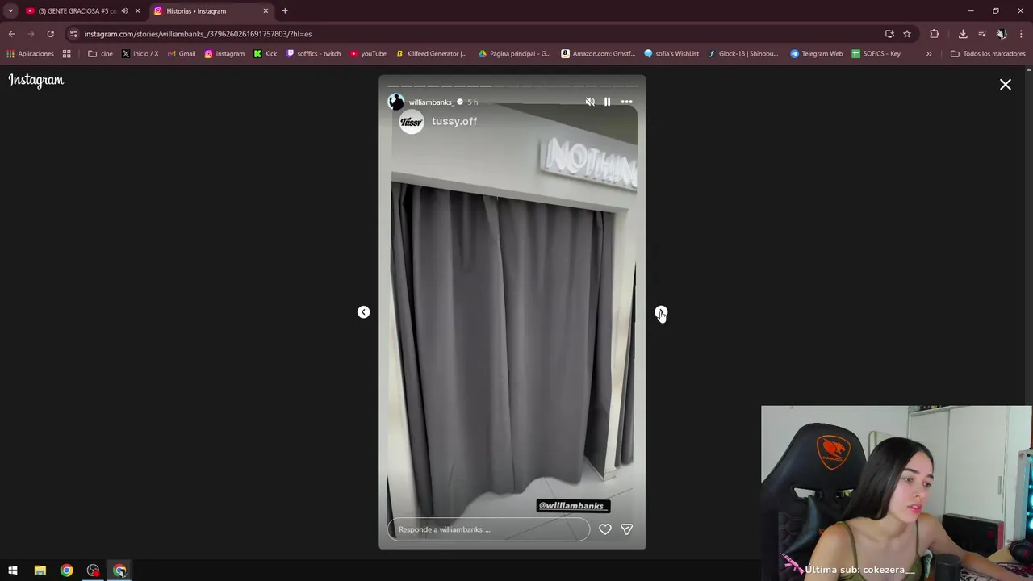This screenshot has height=581, width=1033.
Task: Like the story with the heart icon
Action: pos(605,529)
